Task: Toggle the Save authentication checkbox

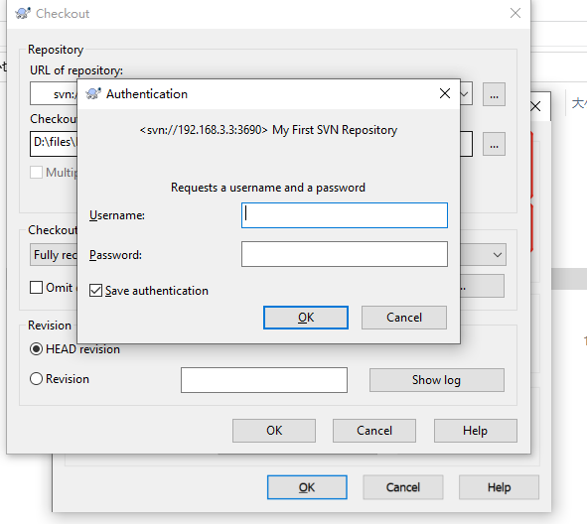Action: (95, 290)
